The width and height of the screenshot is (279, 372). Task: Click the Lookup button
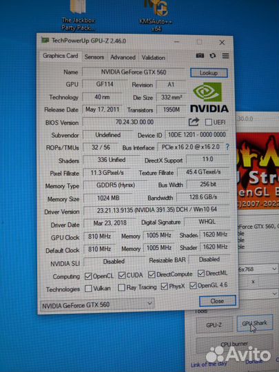click(x=209, y=73)
